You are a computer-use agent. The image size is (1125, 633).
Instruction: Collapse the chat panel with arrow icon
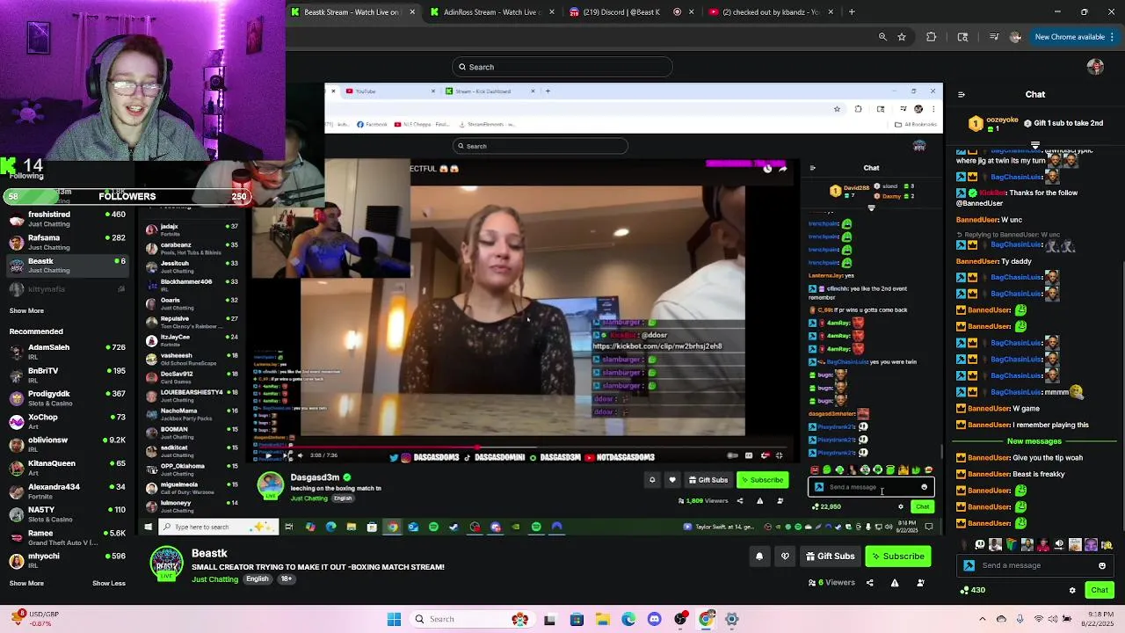pos(961,95)
